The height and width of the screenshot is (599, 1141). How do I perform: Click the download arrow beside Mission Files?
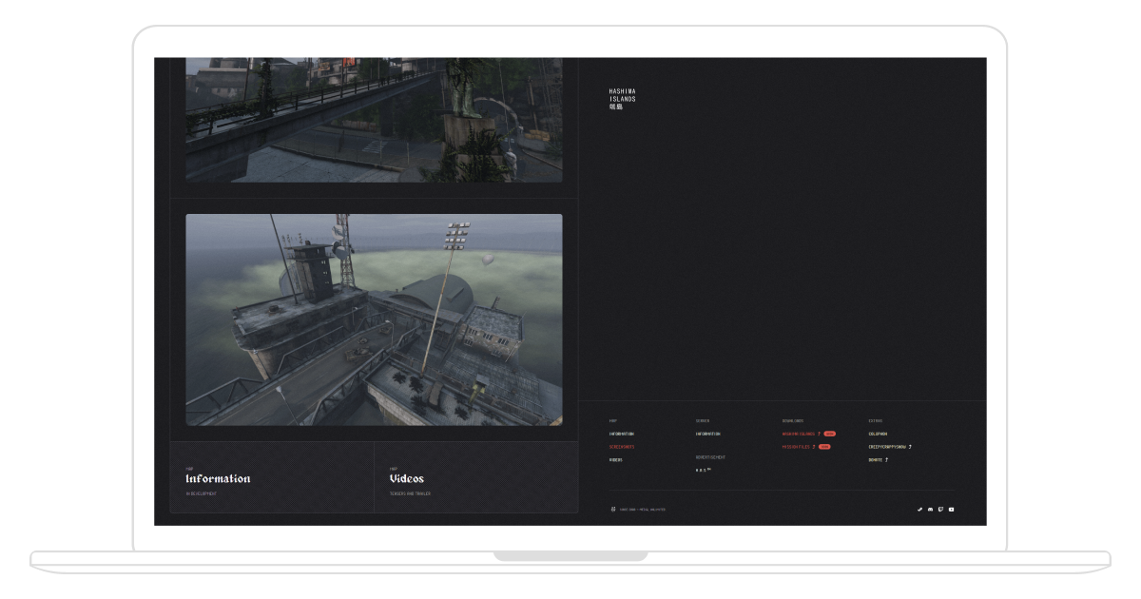coord(813,447)
